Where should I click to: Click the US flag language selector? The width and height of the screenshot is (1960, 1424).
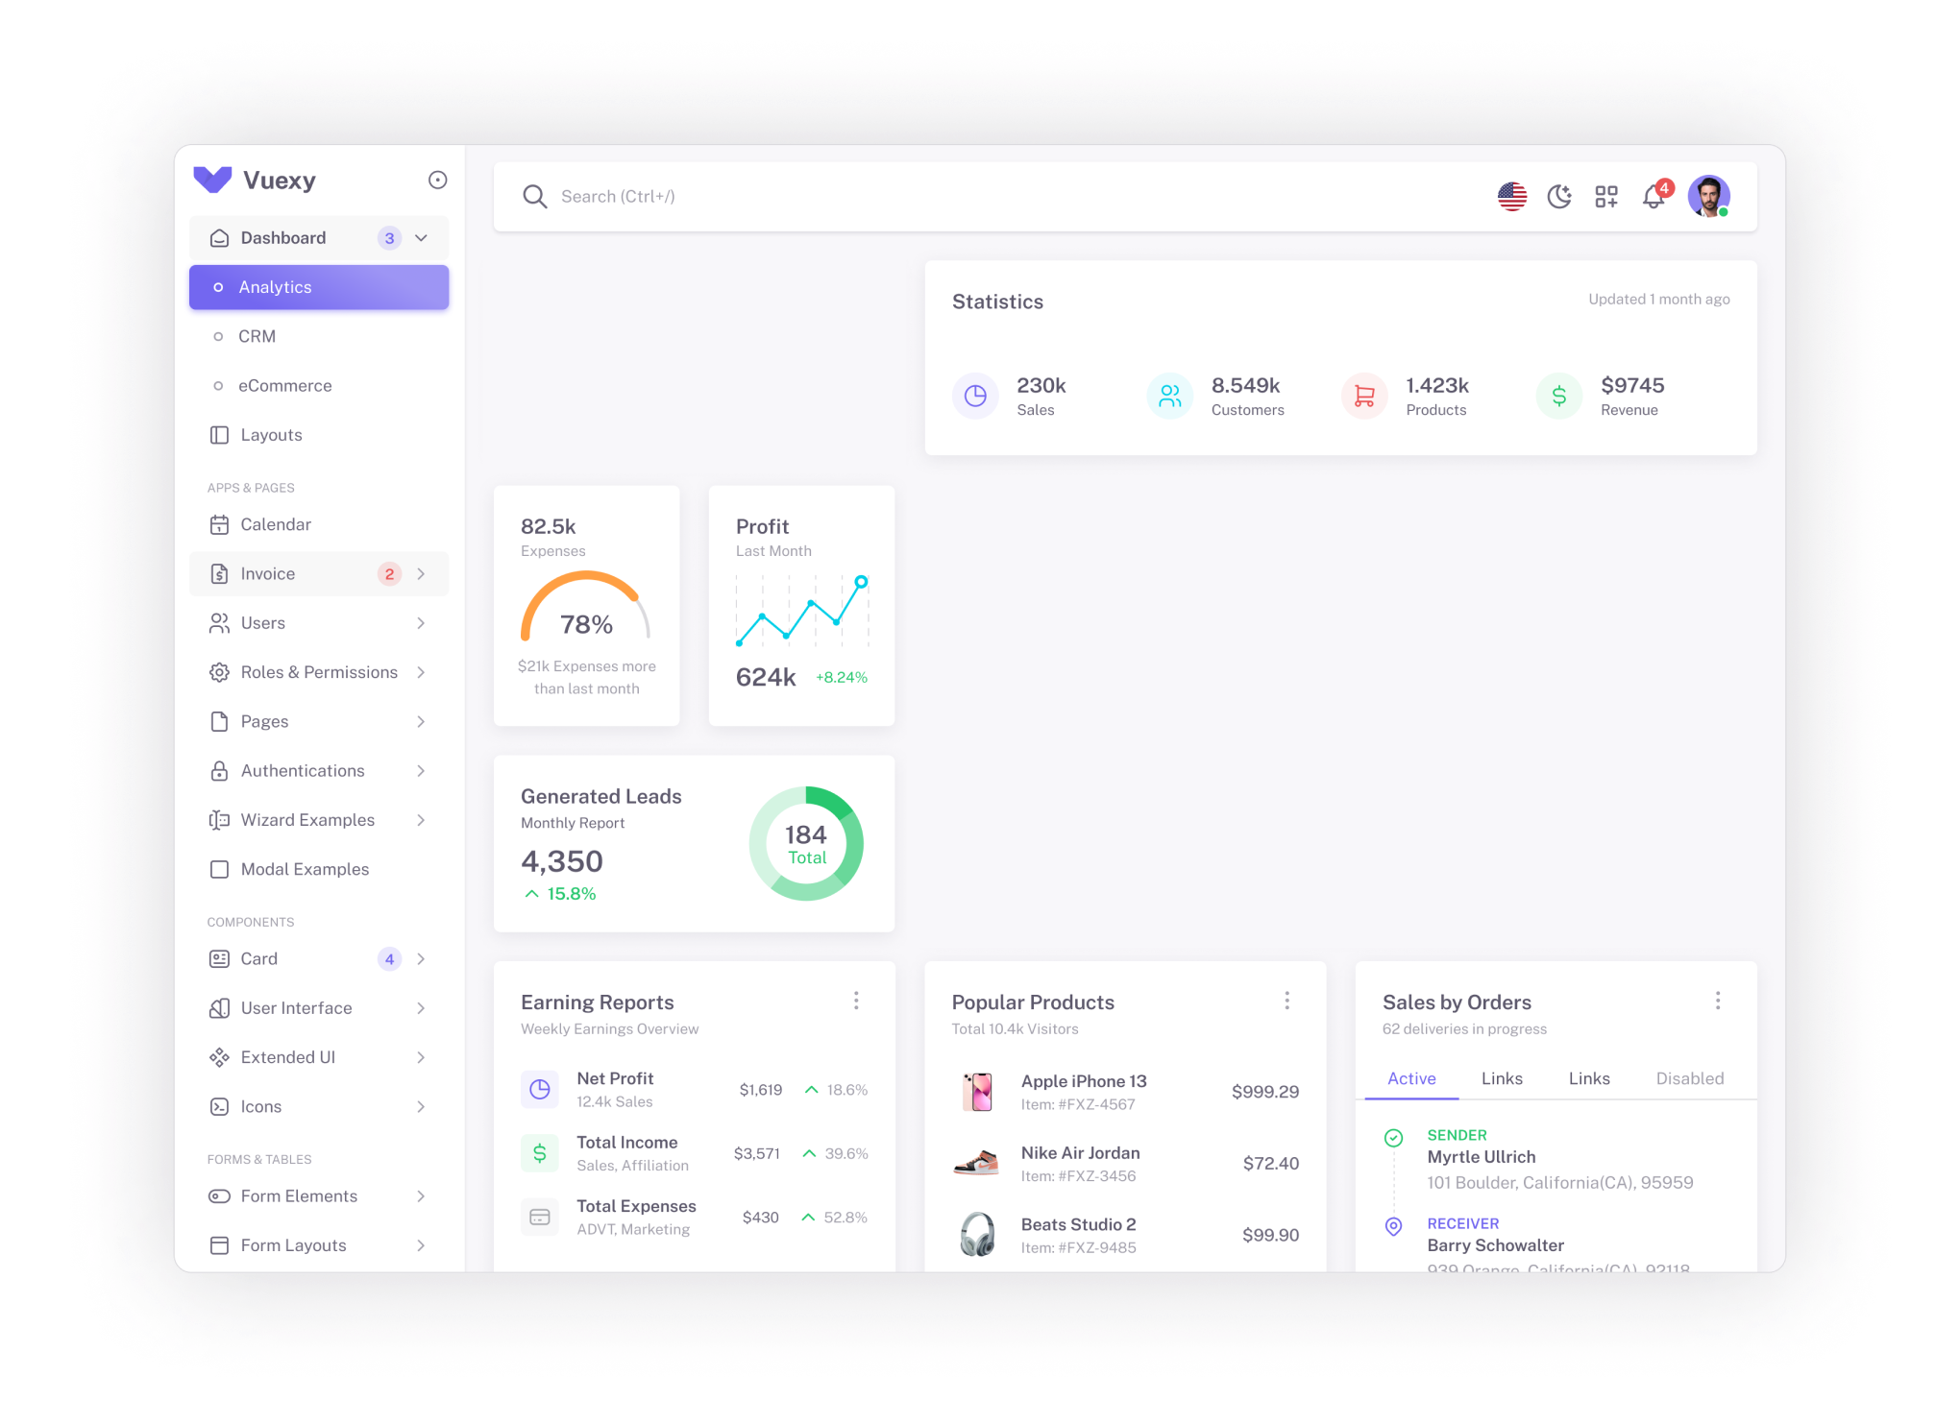[x=1512, y=195]
